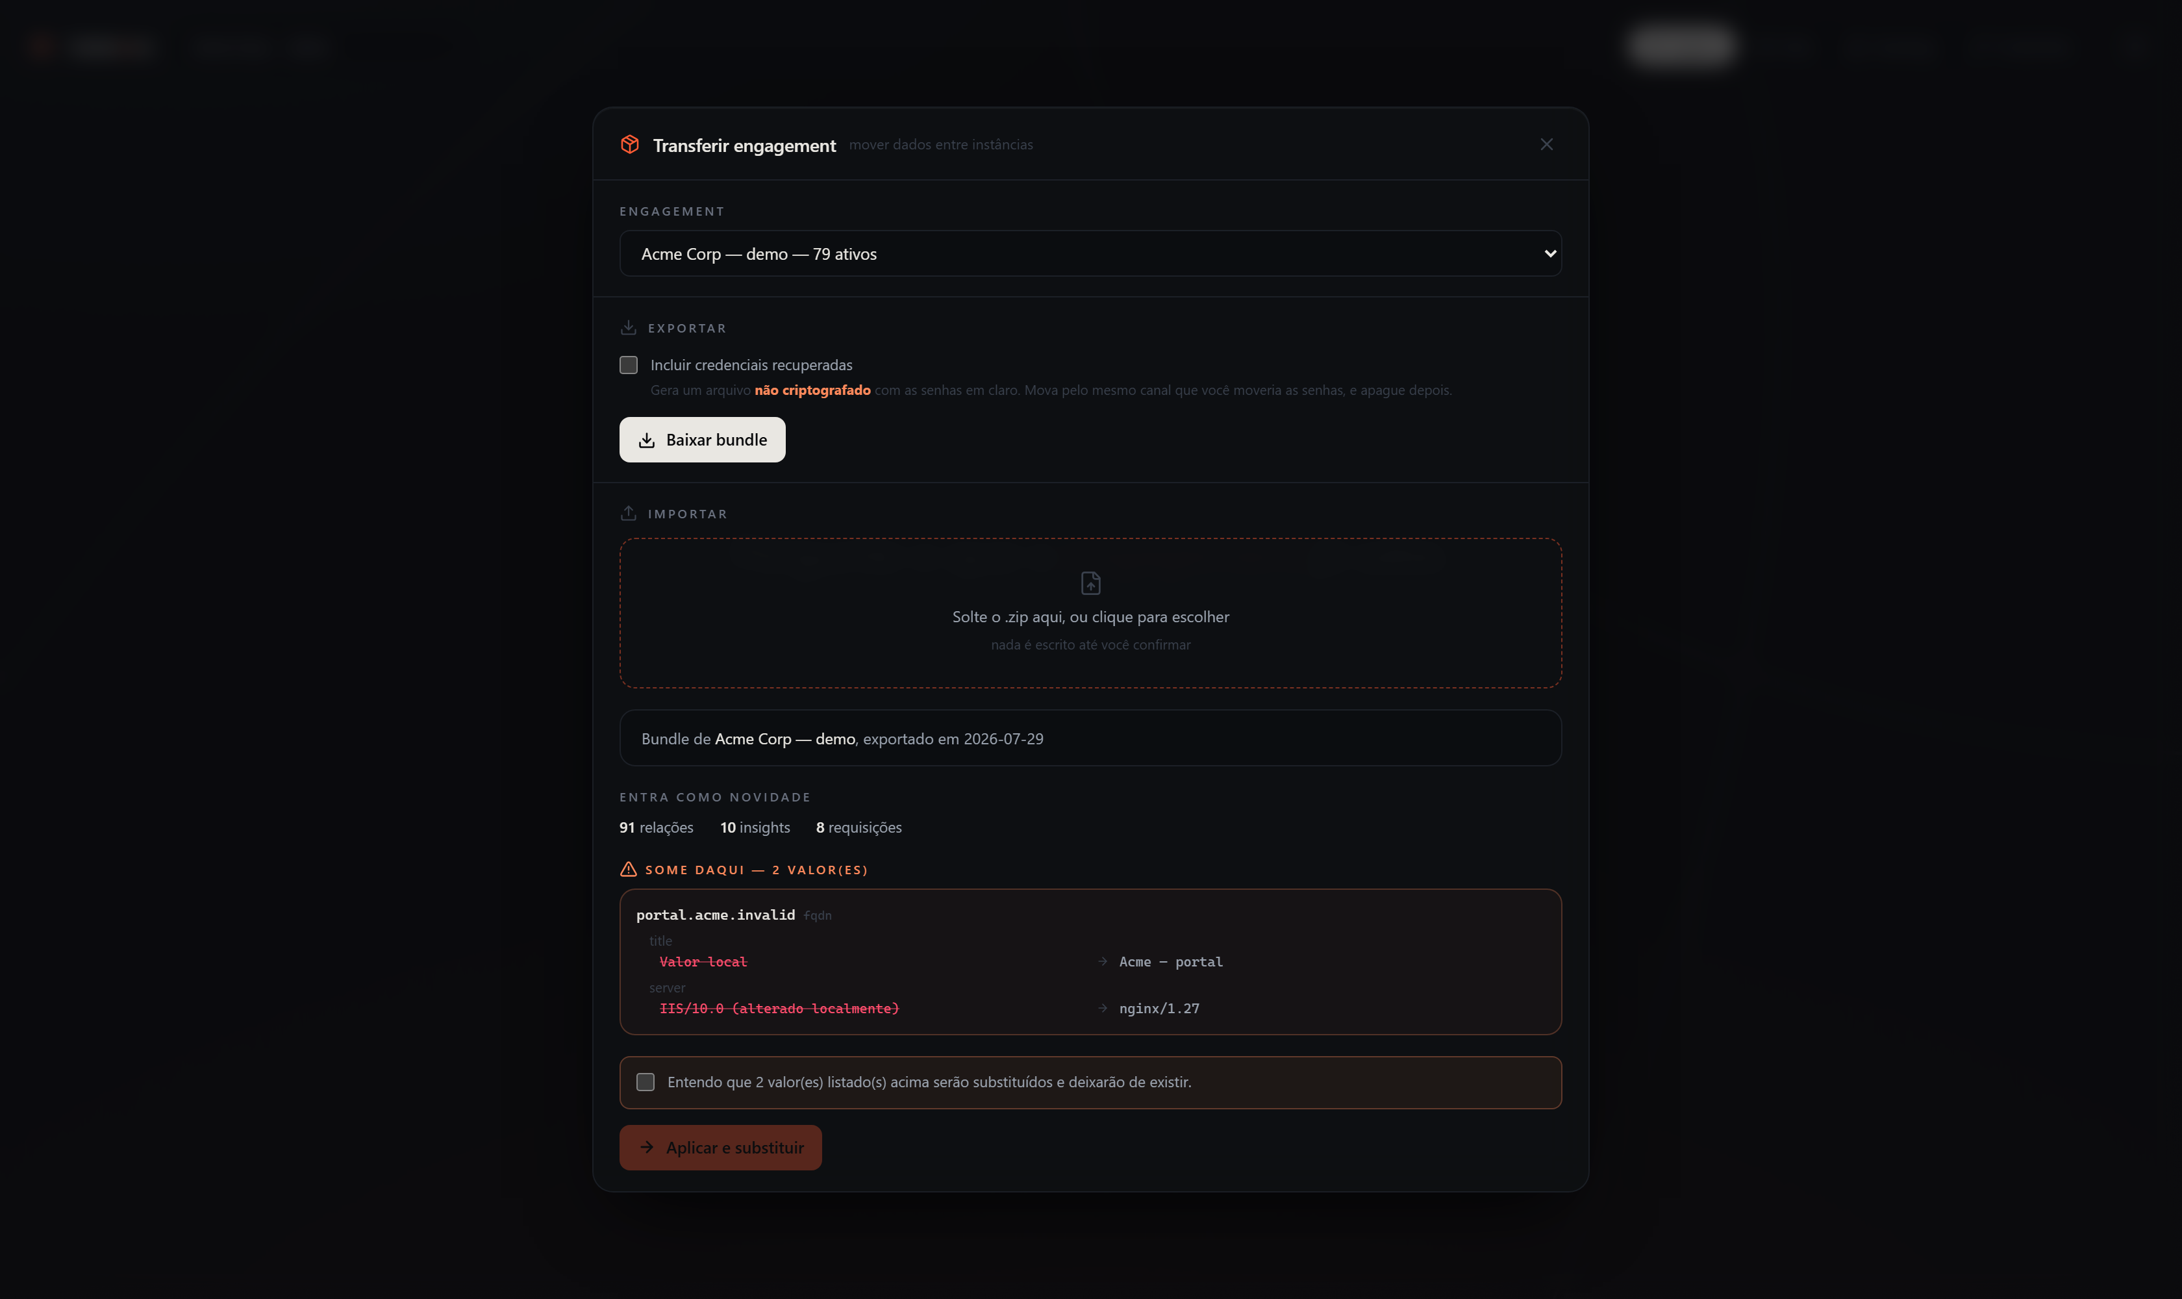Click the struck-through 'Valor local' value
The width and height of the screenshot is (2182, 1299).
703,962
